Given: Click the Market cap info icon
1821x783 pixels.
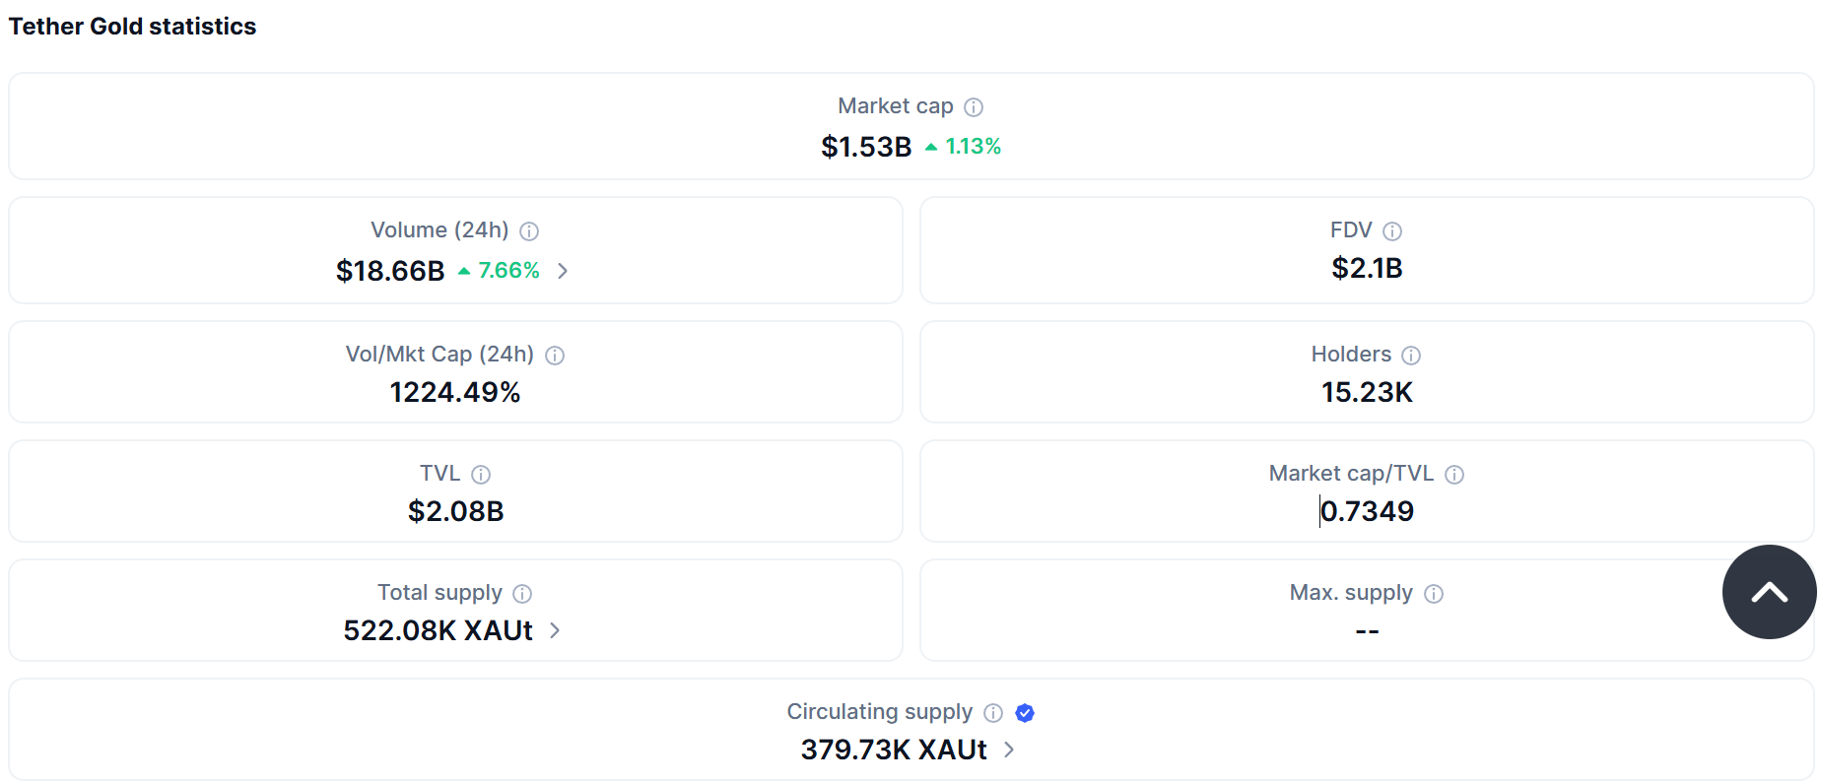Looking at the screenshot, I should click(974, 107).
